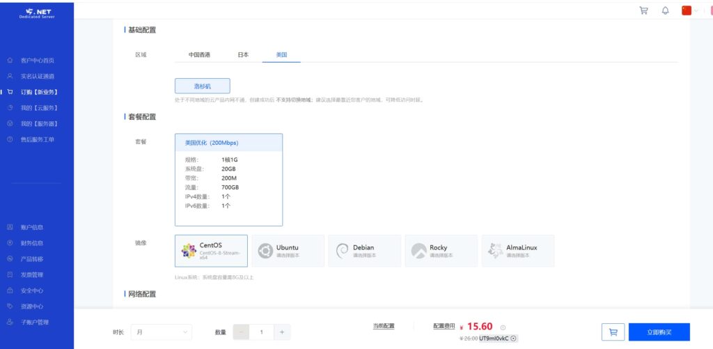Click the CentOS logo icon
Image resolution: width=713 pixels, height=349 pixels.
189,251
